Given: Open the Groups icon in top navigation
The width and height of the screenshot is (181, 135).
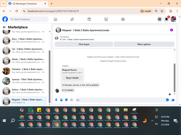Looking at the screenshot, I should click(123, 19).
